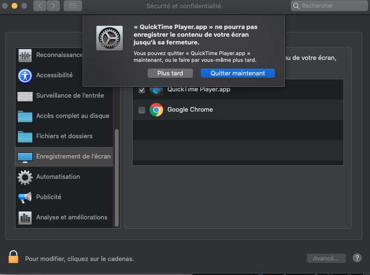Click the Google Chrome row text
The width and height of the screenshot is (370, 275).
coord(190,110)
